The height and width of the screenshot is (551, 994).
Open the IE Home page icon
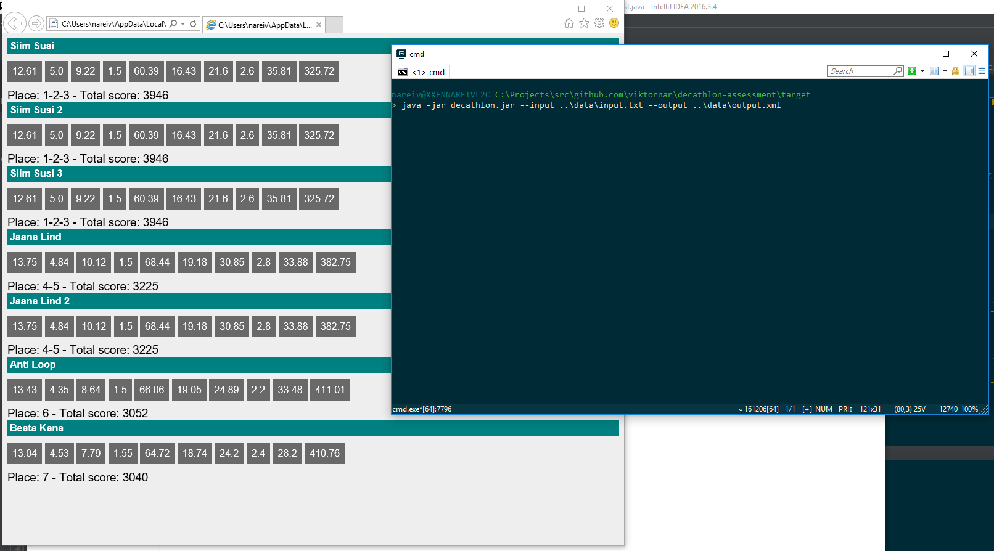coord(569,23)
